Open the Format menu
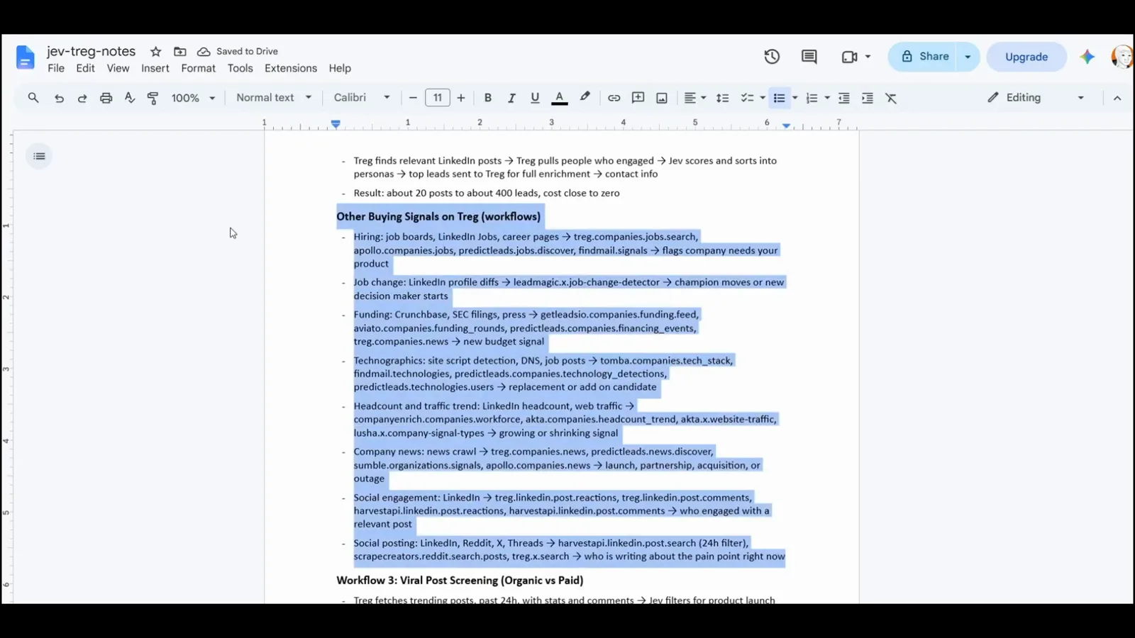Screen dimensions: 1135x638 pos(198,69)
